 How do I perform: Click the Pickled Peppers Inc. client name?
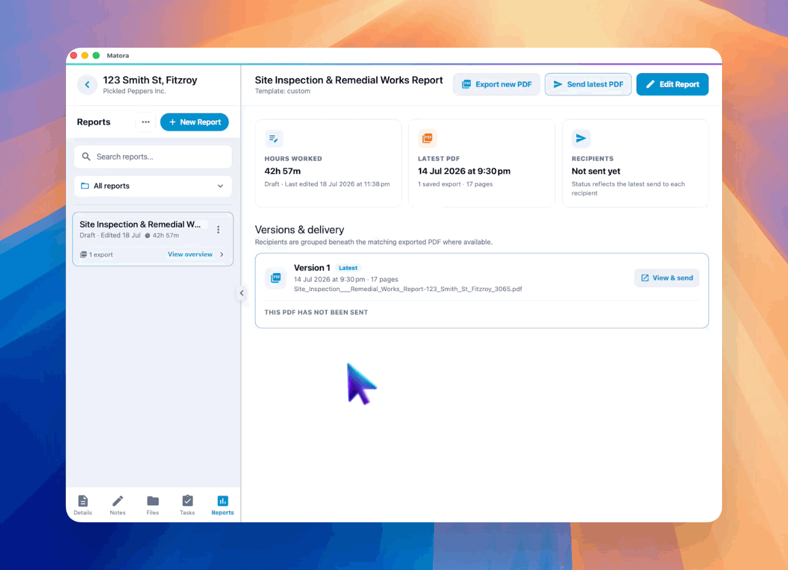pyautogui.click(x=134, y=91)
